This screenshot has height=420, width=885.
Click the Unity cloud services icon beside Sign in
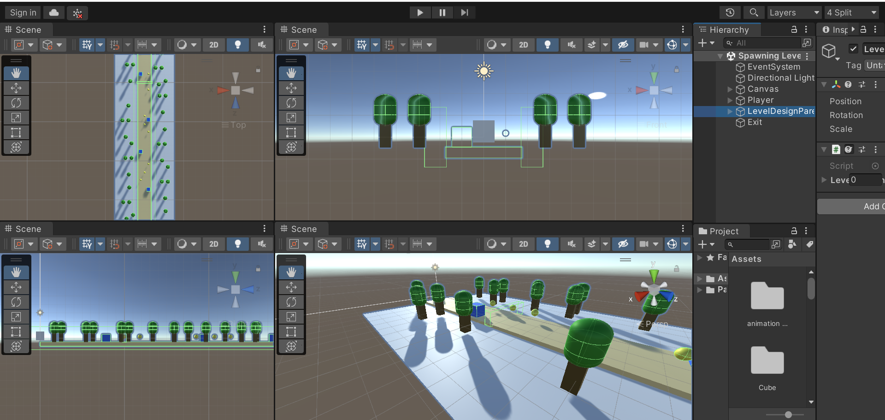[53, 12]
